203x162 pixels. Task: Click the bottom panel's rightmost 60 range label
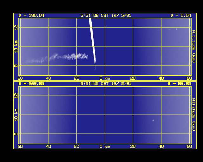coord(189,146)
